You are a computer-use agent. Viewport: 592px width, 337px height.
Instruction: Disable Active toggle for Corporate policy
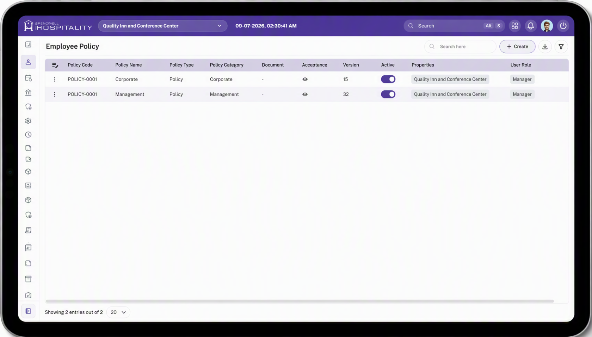tap(388, 79)
